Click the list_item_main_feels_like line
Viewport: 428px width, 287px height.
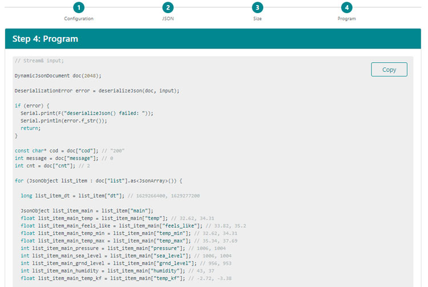click(x=133, y=225)
